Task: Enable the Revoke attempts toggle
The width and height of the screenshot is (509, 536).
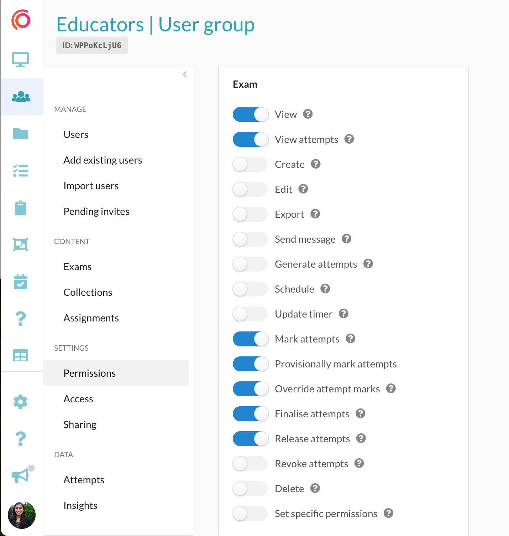Action: (x=250, y=464)
